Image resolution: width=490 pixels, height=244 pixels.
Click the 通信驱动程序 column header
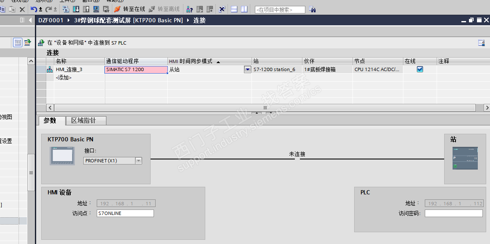(136, 61)
